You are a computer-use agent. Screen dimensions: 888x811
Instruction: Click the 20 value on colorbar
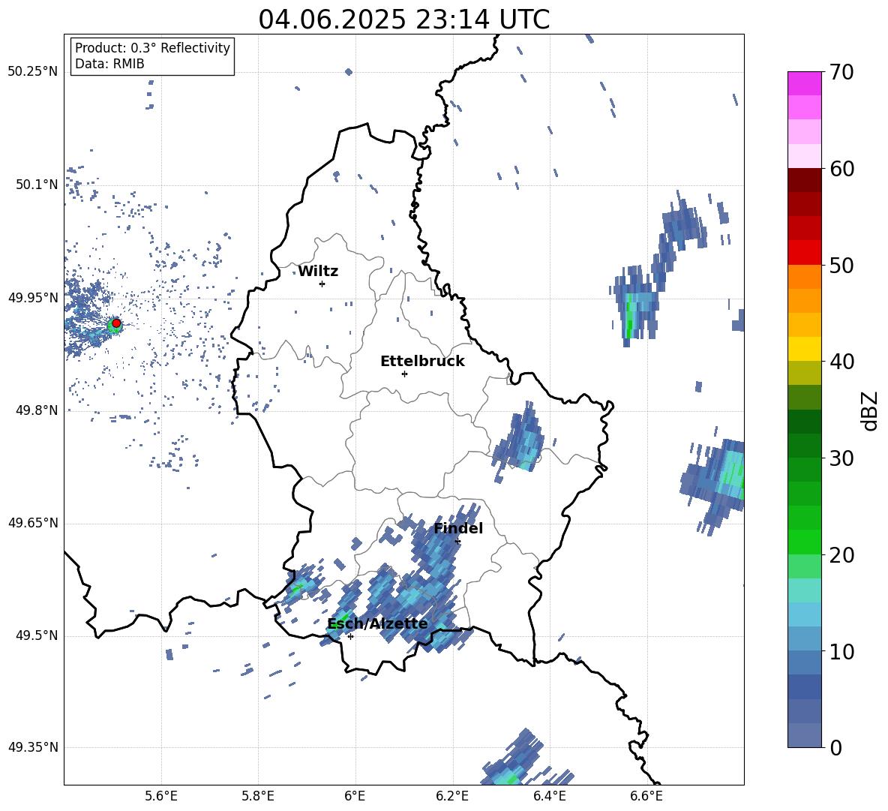[841, 555]
